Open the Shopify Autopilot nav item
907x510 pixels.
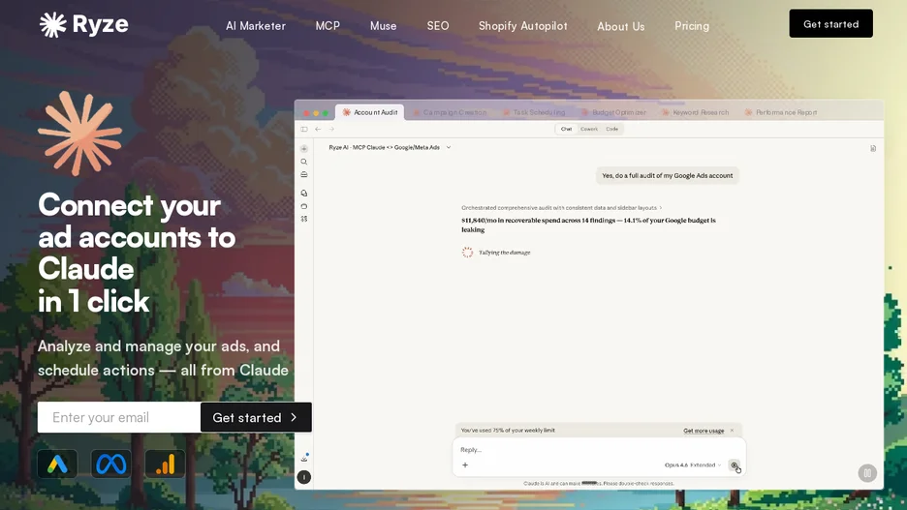click(x=523, y=26)
